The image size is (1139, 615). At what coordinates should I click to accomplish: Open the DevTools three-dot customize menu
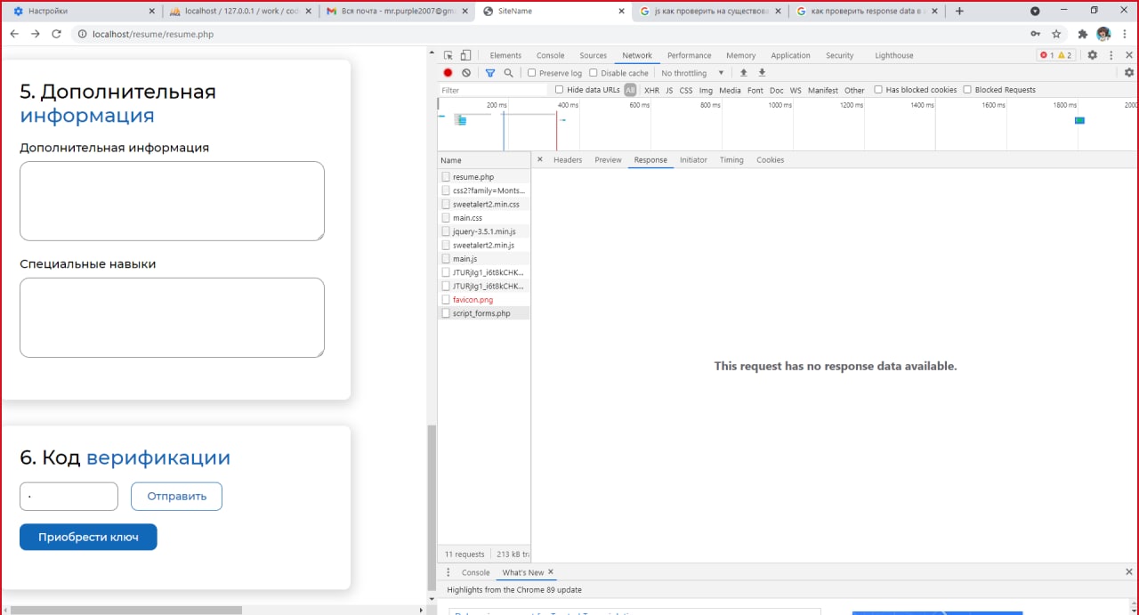[1111, 55]
